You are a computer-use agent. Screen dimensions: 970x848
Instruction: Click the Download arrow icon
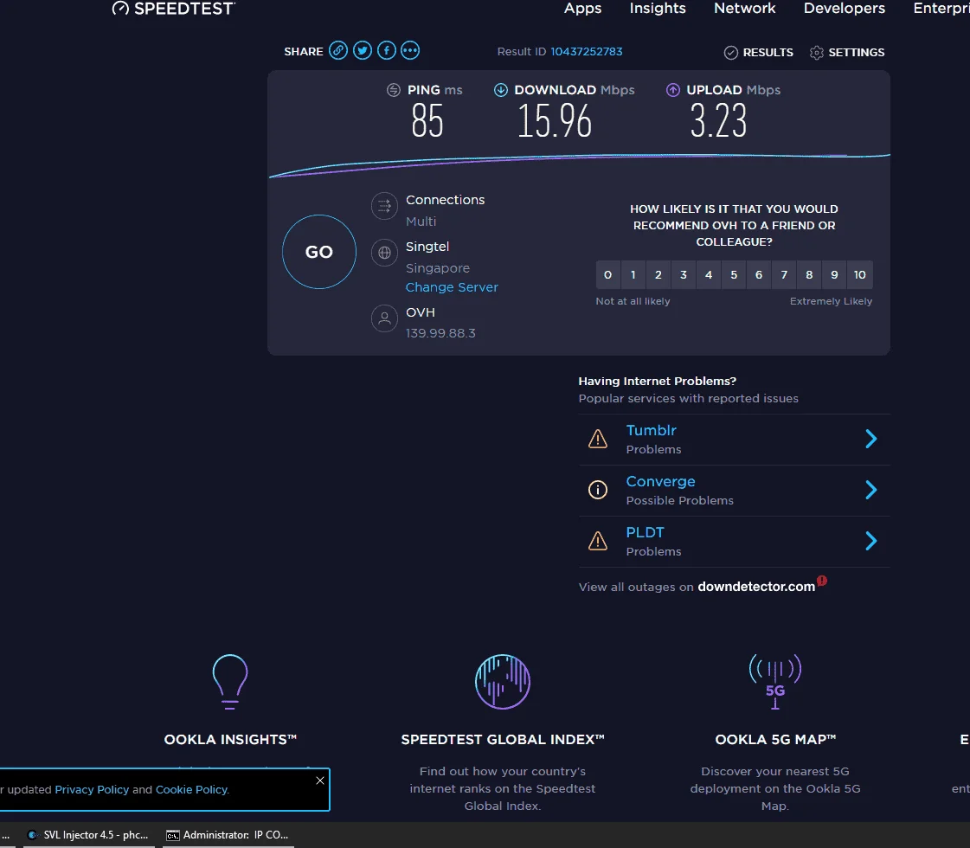(500, 90)
